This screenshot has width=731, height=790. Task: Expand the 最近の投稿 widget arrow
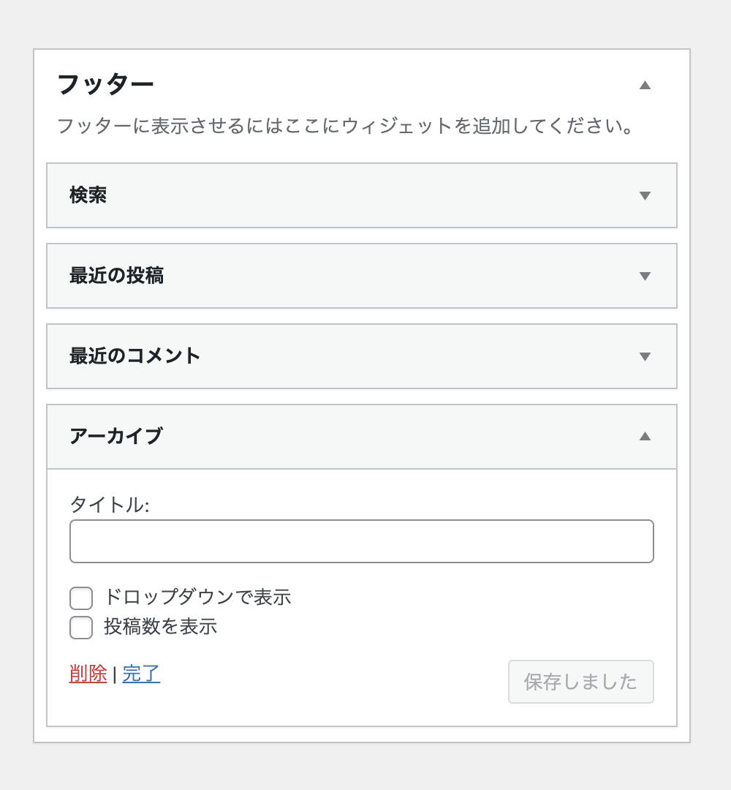pyautogui.click(x=645, y=276)
